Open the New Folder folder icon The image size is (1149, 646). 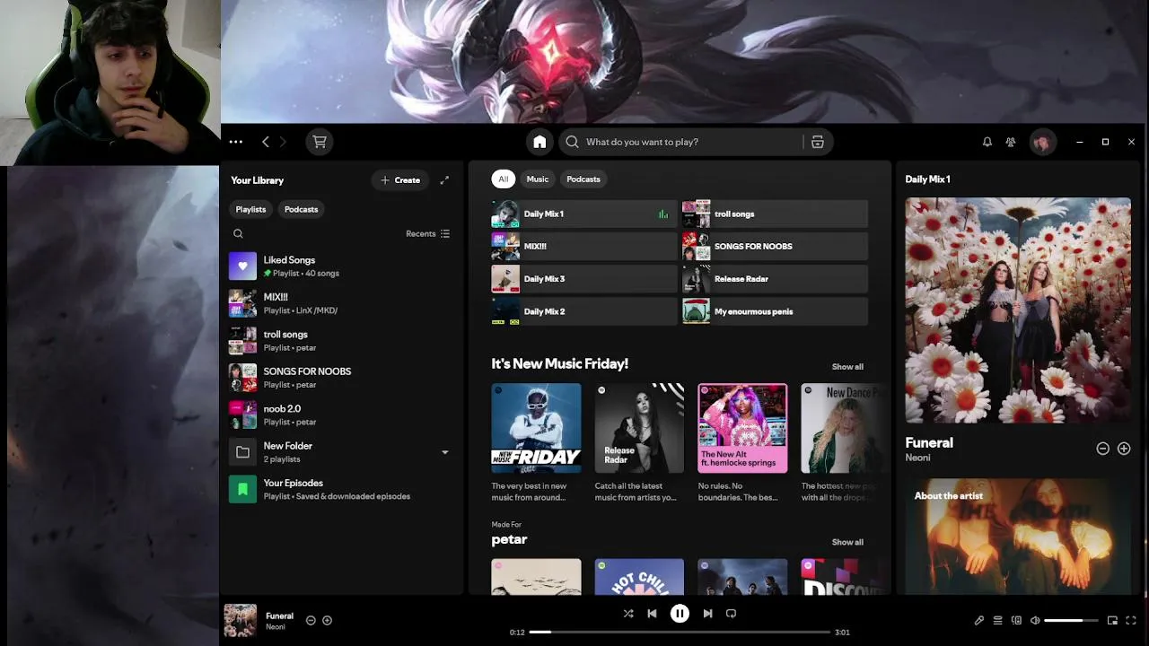[x=242, y=452]
